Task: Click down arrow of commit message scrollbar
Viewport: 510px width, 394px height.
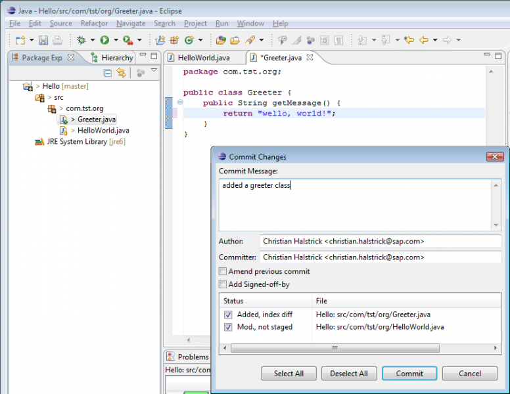Action: click(496, 225)
